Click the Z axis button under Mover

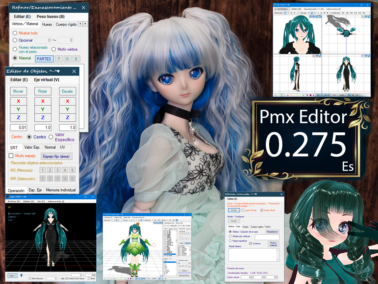click(18, 118)
